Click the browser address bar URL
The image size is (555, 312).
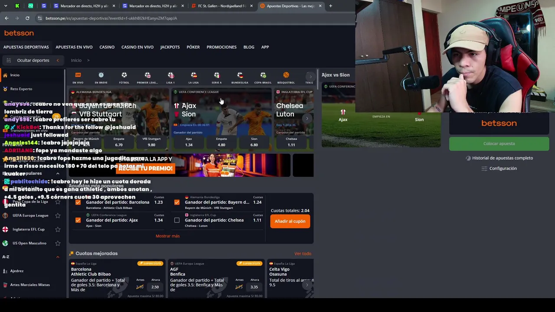click(x=111, y=18)
